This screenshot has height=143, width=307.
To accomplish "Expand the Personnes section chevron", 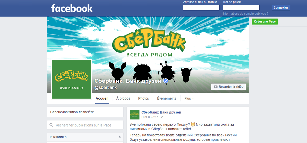I will click(x=120, y=137).
